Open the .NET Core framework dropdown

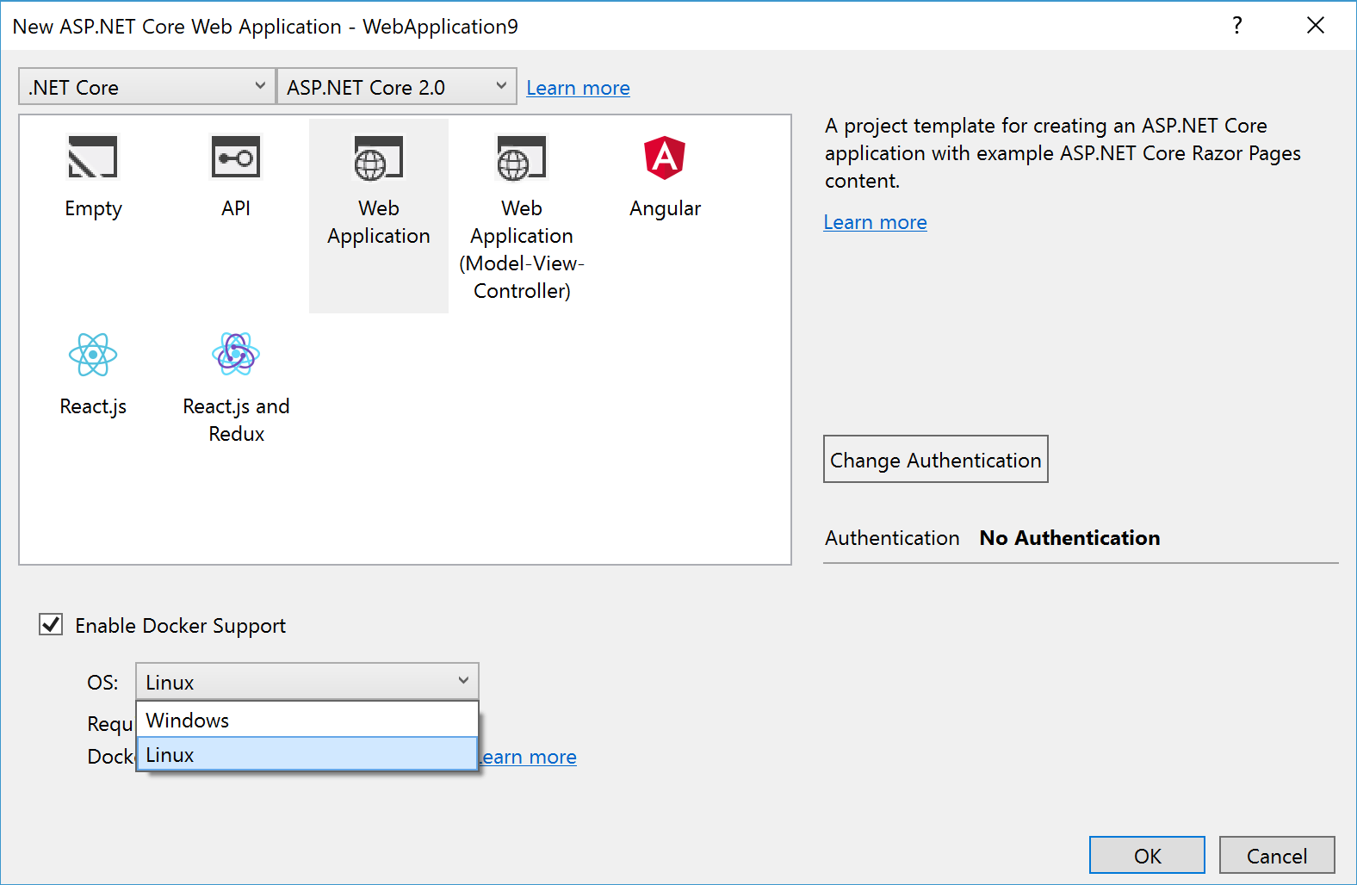147,87
